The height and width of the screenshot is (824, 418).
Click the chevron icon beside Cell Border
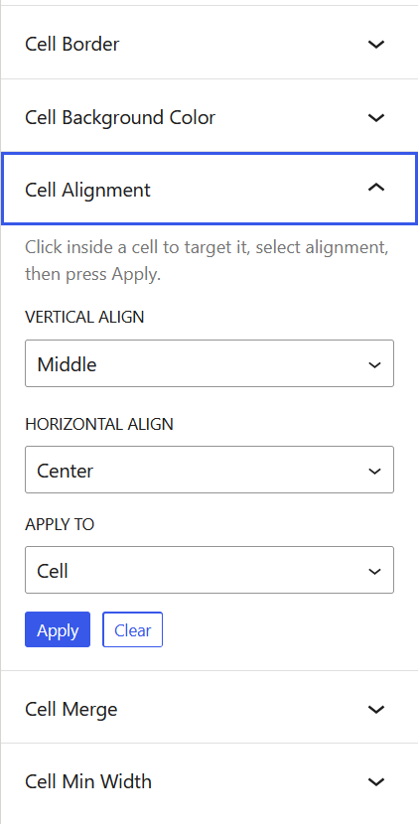[376, 44]
